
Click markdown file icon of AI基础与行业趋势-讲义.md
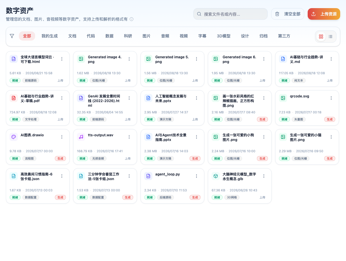283,59
